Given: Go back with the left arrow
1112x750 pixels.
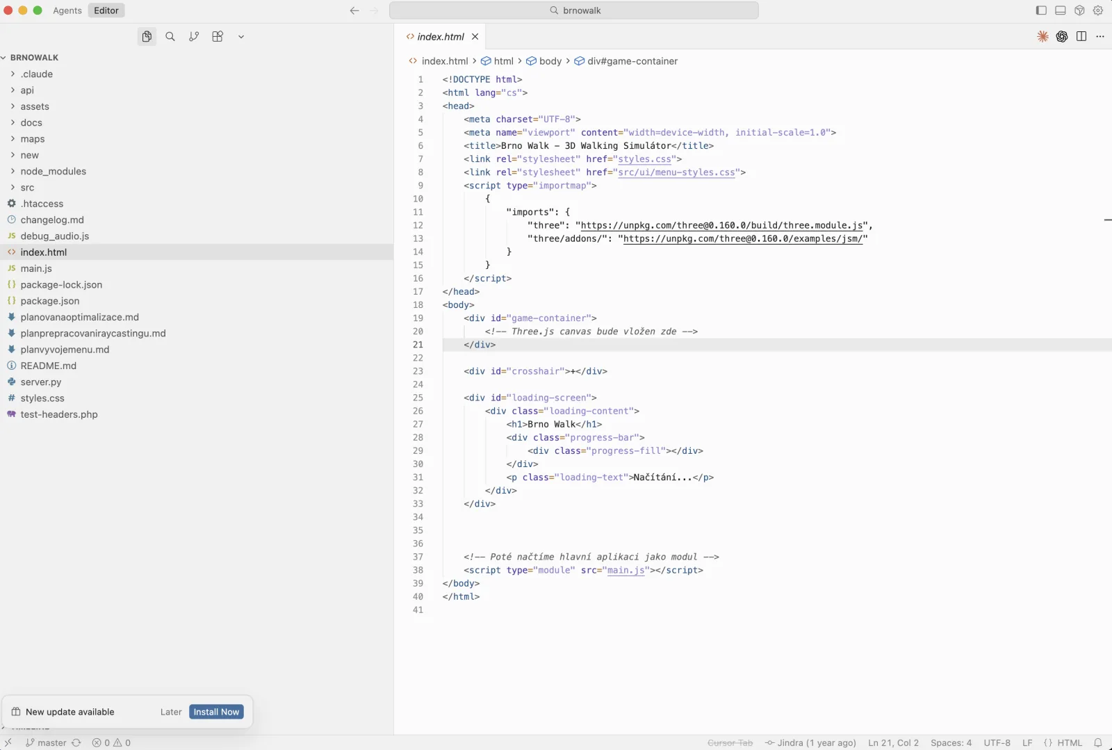Looking at the screenshot, I should 354,10.
